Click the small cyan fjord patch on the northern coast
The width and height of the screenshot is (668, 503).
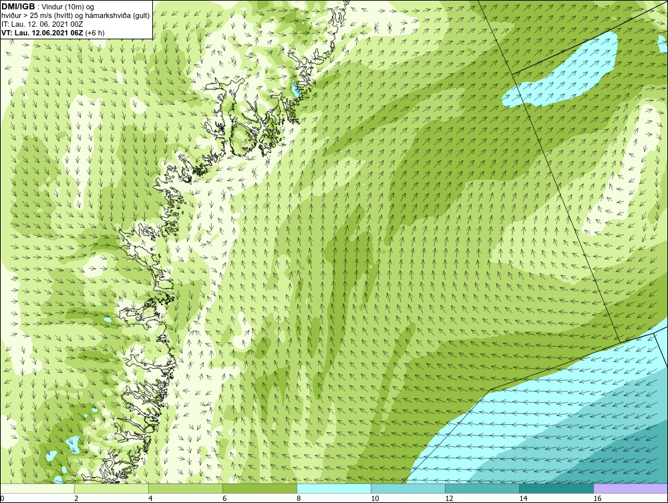295,89
